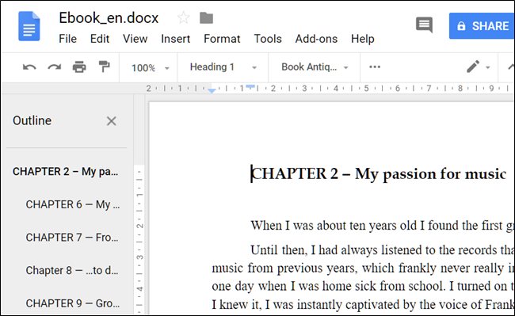The height and width of the screenshot is (316, 515).
Task: Open the Editing mode pencil menu
Action: (x=478, y=67)
